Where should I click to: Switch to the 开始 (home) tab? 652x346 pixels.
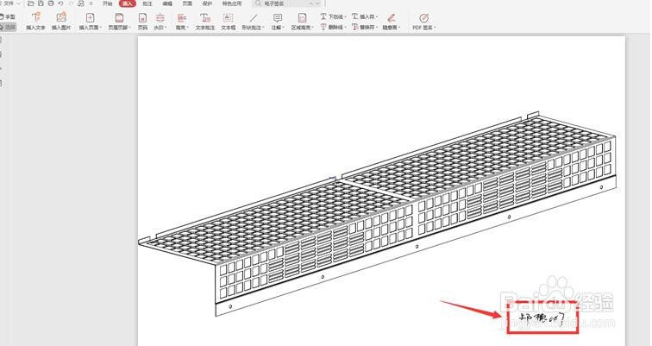(107, 3)
